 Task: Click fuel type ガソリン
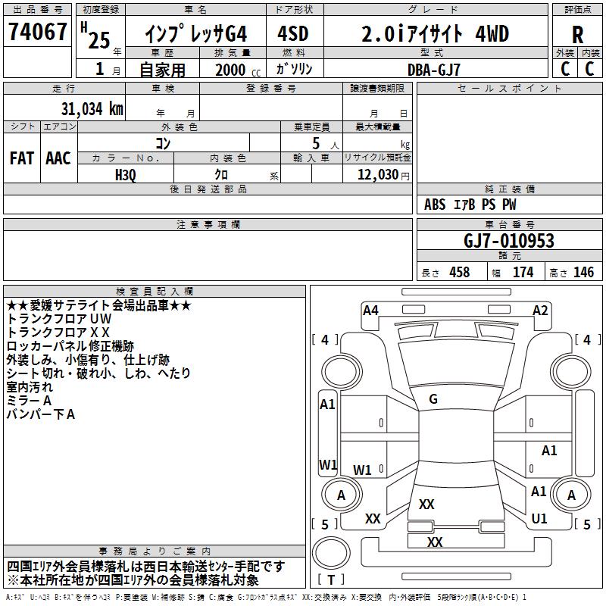(x=294, y=69)
